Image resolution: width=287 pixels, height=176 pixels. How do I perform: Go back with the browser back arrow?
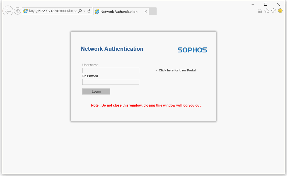pos(8,11)
